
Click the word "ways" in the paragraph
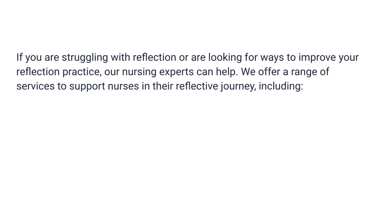[x=272, y=58]
